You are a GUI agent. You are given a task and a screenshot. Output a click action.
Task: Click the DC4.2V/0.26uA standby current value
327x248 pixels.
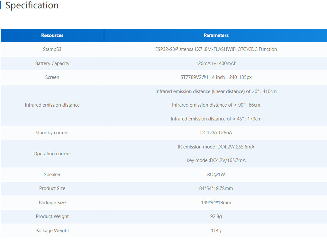click(216, 133)
